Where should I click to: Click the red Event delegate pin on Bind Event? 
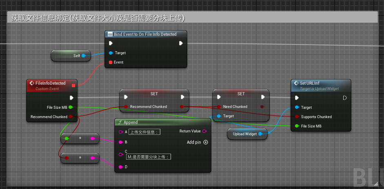coord(111,62)
